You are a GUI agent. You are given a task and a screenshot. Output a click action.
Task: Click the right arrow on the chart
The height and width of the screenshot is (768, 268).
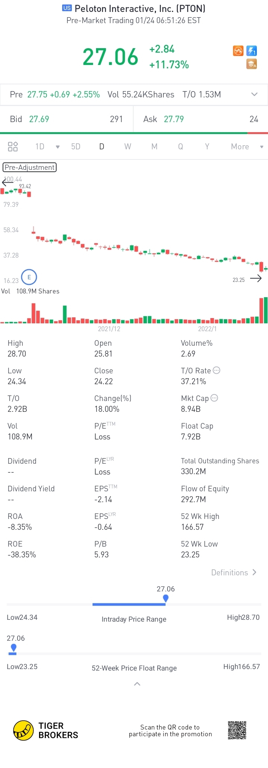pos(256,278)
